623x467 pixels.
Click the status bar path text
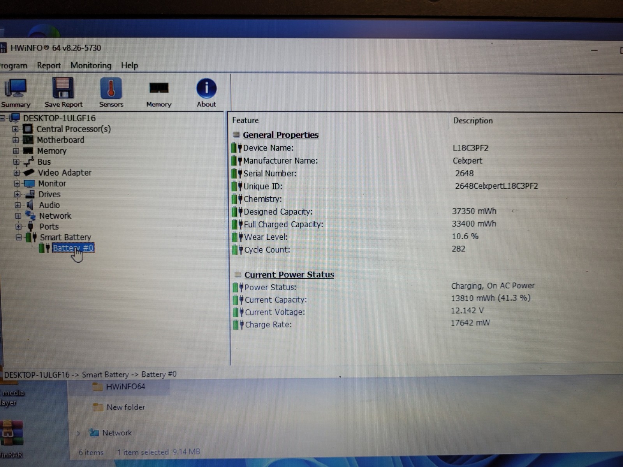90,374
